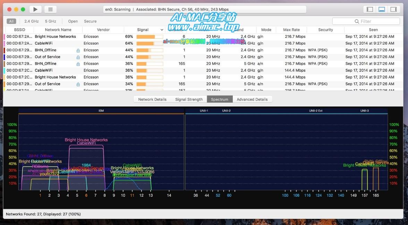
Task: Select BHN_Offline name in the 44% row
Action: click(x=45, y=50)
